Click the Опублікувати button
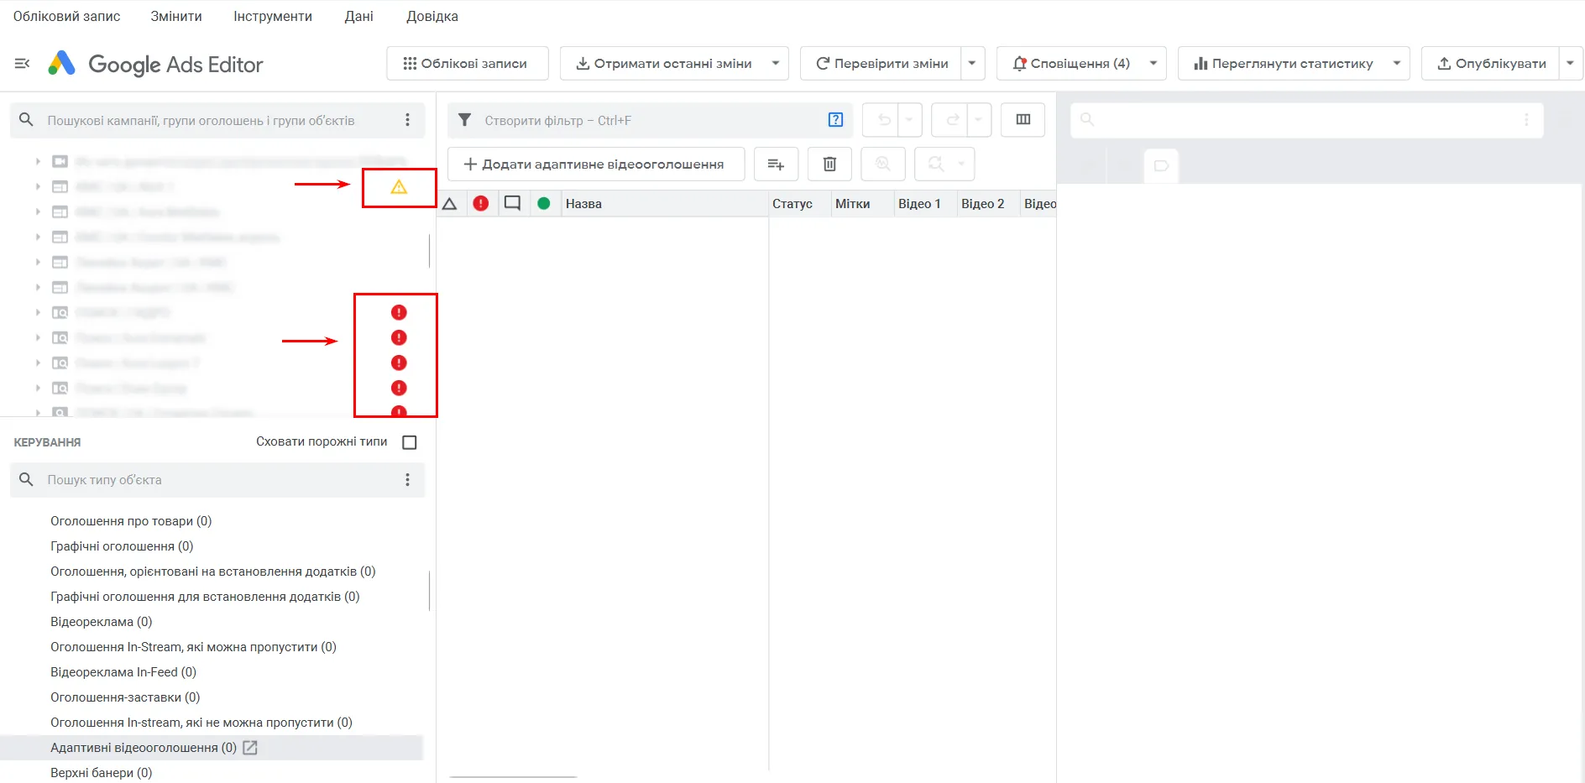This screenshot has height=783, width=1585. point(1491,64)
